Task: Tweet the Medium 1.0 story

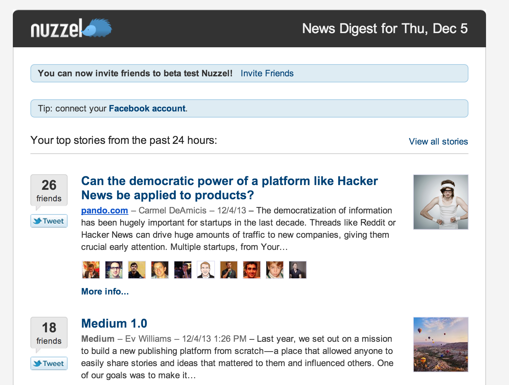Action: pos(49,363)
